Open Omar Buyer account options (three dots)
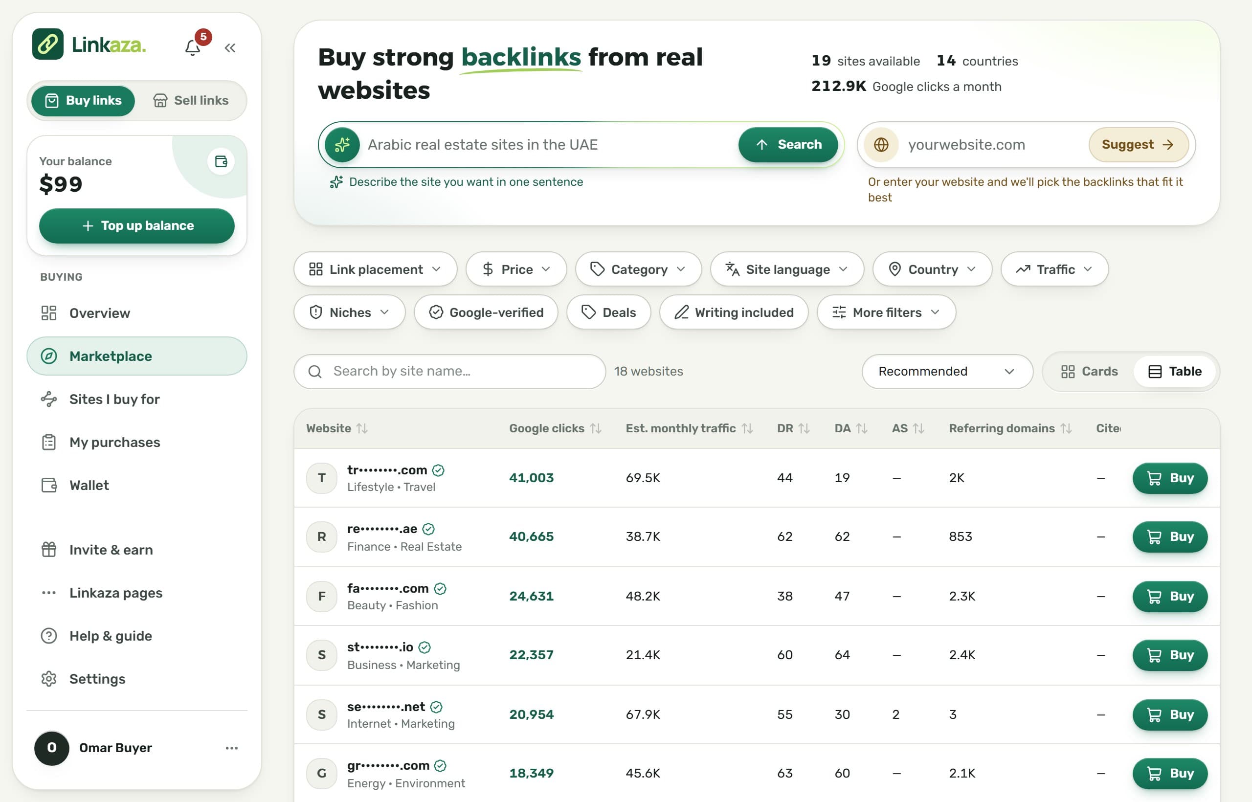The height and width of the screenshot is (802, 1252). (x=232, y=748)
